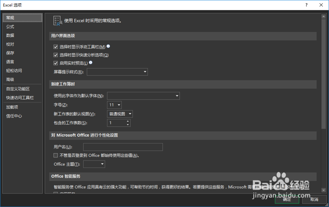This screenshot has height=207, width=329.
Task: Select the 加载项 category
Action: (22, 107)
